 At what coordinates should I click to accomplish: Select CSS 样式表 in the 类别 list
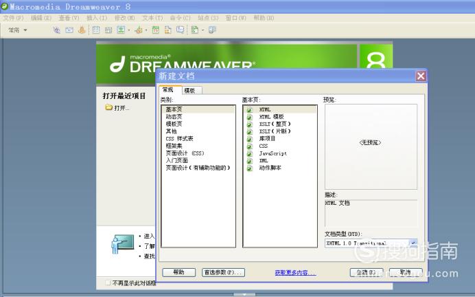click(x=198, y=139)
